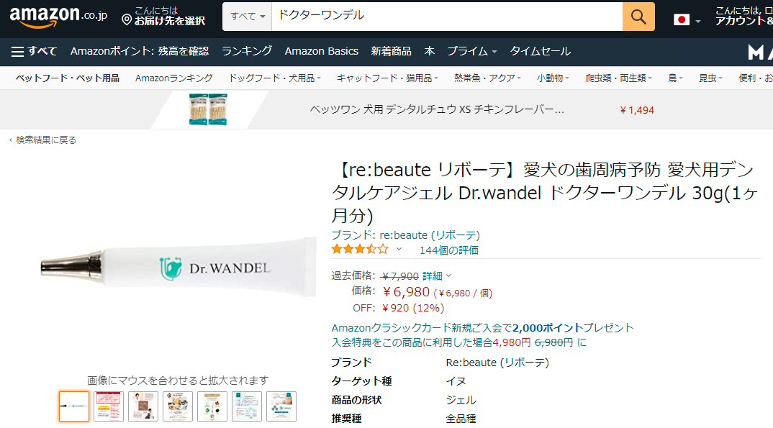Click the イヌ target species value

456,381
